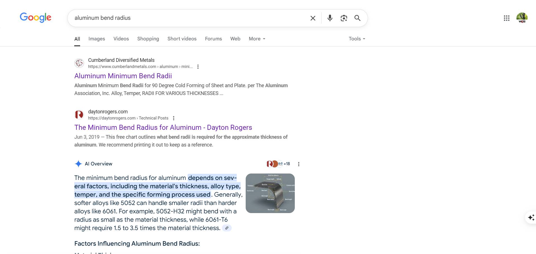The height and width of the screenshot is (254, 536).
Task: Open the Google apps grid
Action: tap(507, 18)
